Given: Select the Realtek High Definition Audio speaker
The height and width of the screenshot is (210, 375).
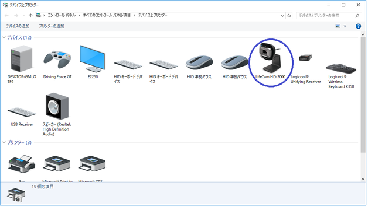Looking at the screenshot, I should 57,106.
